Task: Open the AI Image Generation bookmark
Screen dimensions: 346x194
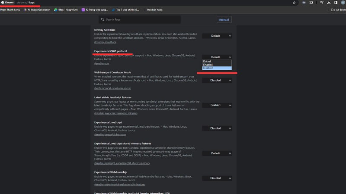Action: tap(38, 9)
